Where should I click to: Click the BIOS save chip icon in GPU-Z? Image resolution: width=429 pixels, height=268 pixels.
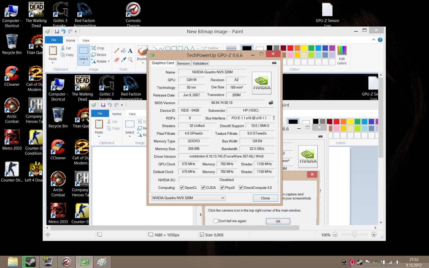pos(271,103)
